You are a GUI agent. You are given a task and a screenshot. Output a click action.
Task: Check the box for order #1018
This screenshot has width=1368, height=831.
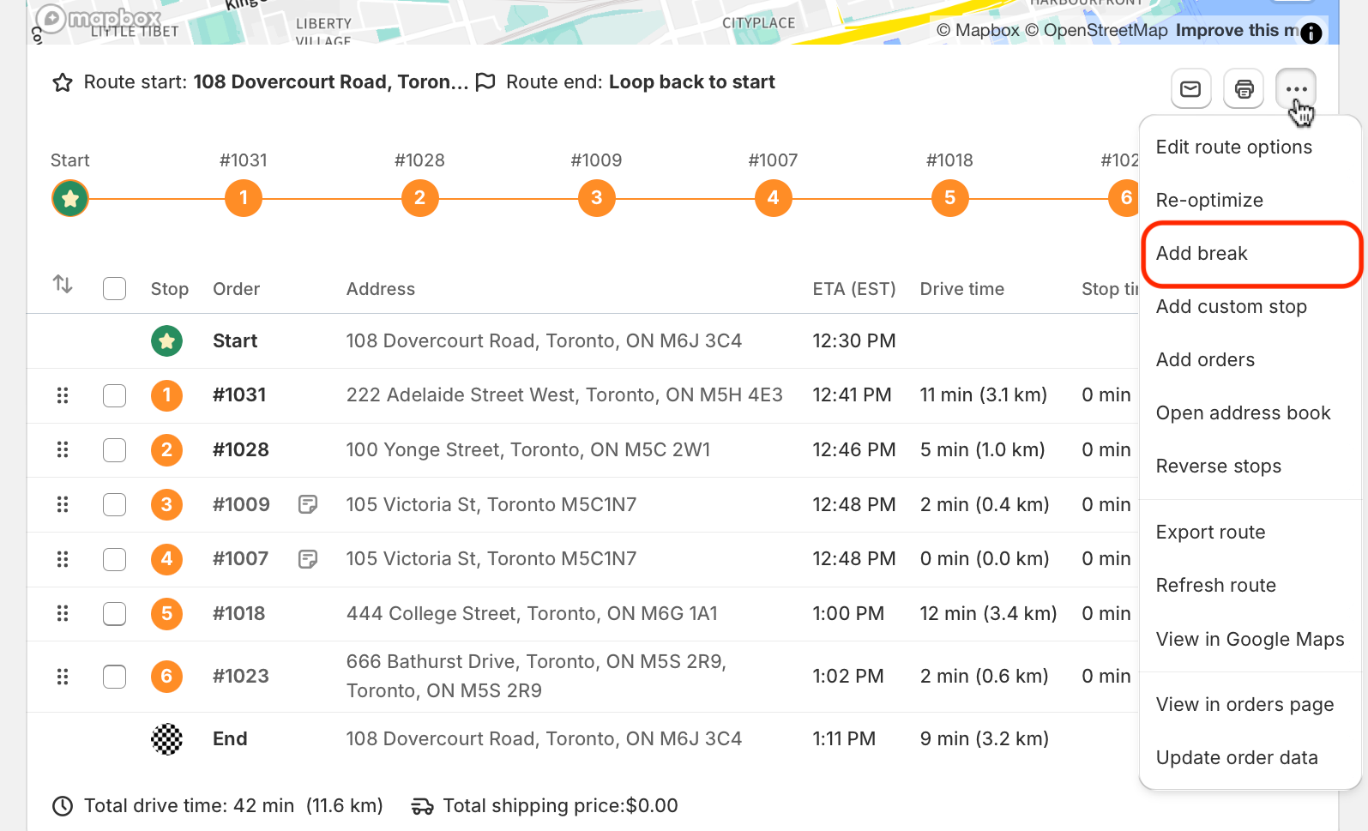(114, 614)
